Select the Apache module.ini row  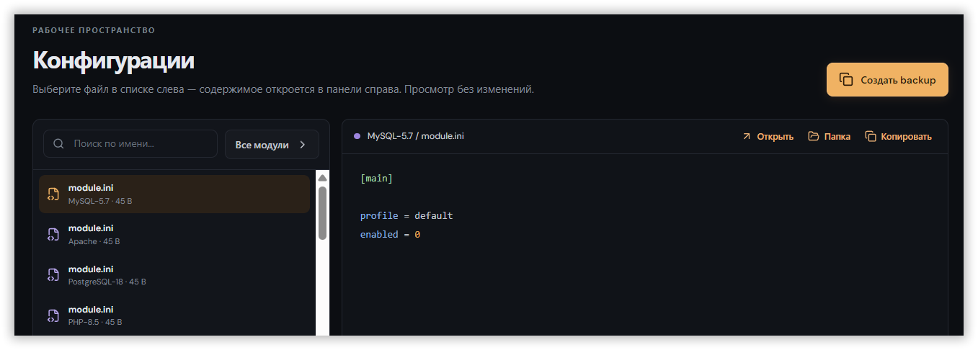coord(174,234)
